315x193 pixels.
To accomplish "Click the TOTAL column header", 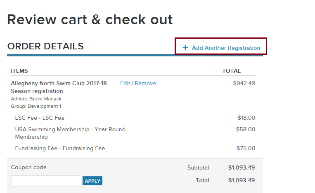I will pos(231,71).
